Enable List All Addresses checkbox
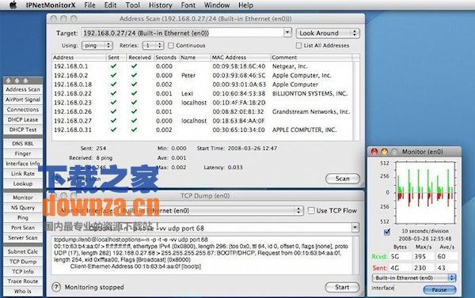Viewport: 475px width, 298px height. pos(299,45)
